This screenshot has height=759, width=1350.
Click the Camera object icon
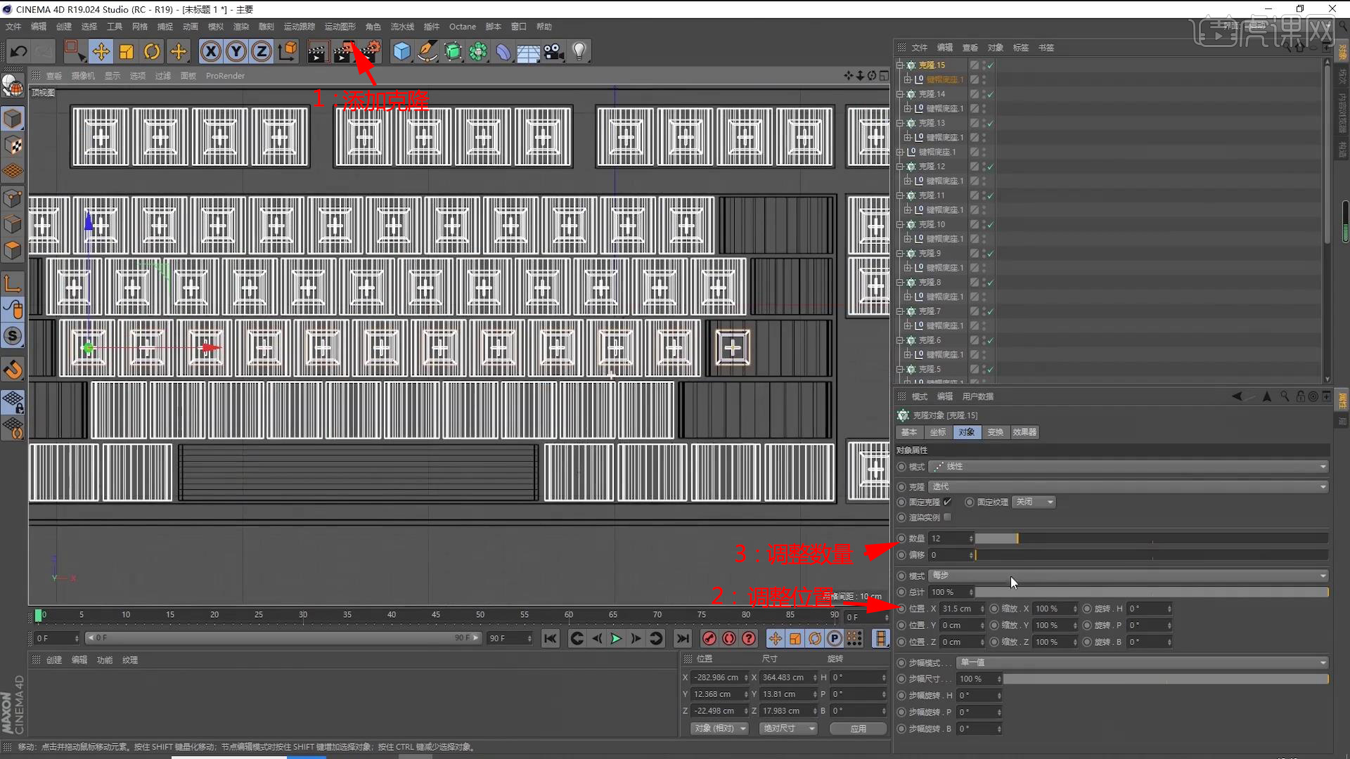click(x=554, y=51)
